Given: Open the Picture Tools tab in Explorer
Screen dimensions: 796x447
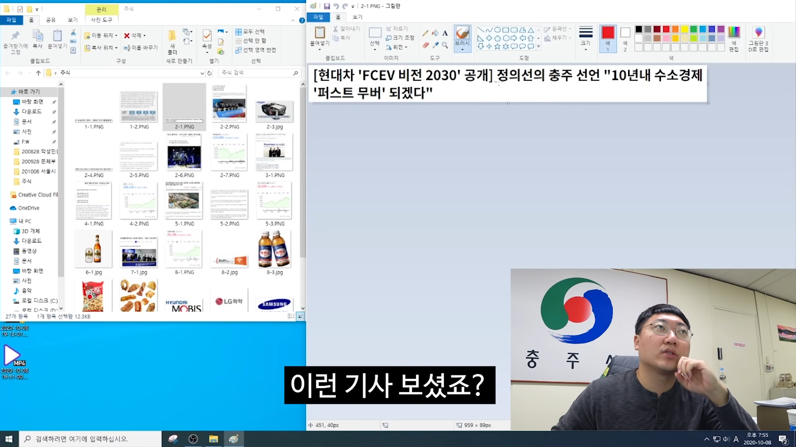Looking at the screenshot, I should tap(102, 20).
